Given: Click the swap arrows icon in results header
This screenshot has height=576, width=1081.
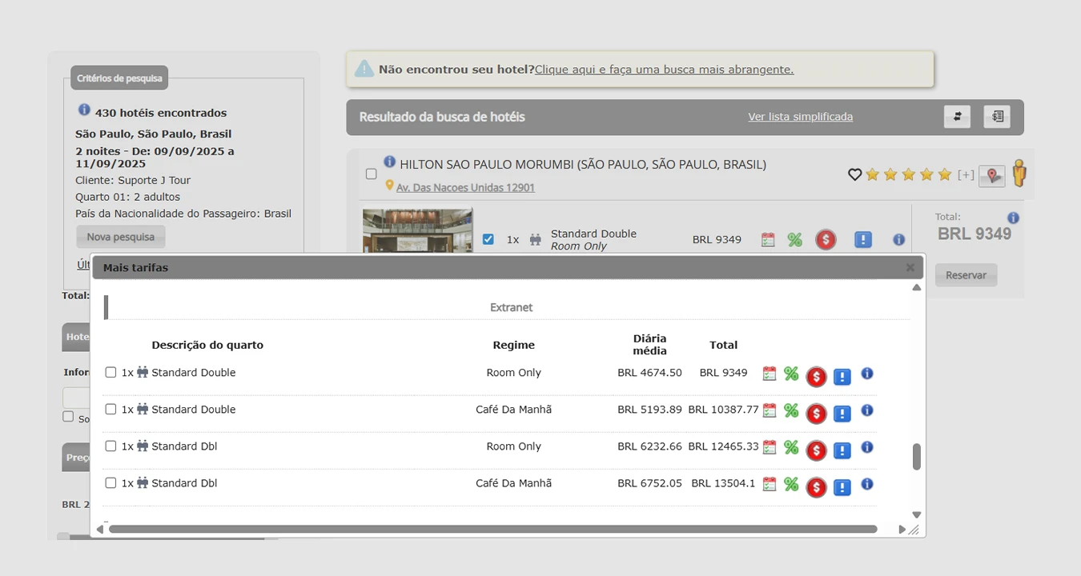Looking at the screenshot, I should [957, 117].
